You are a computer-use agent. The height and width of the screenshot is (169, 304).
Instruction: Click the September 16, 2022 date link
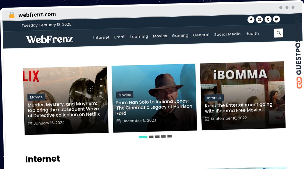pyautogui.click(x=229, y=118)
